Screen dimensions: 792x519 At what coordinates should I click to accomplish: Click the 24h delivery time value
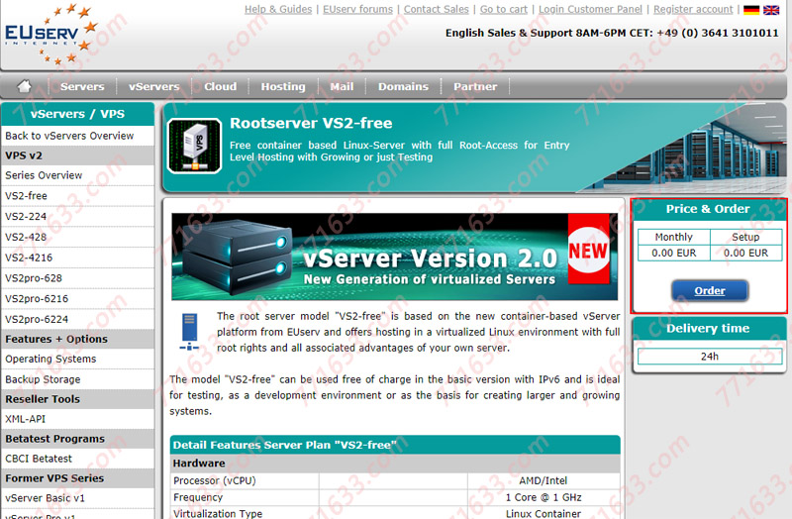(710, 357)
